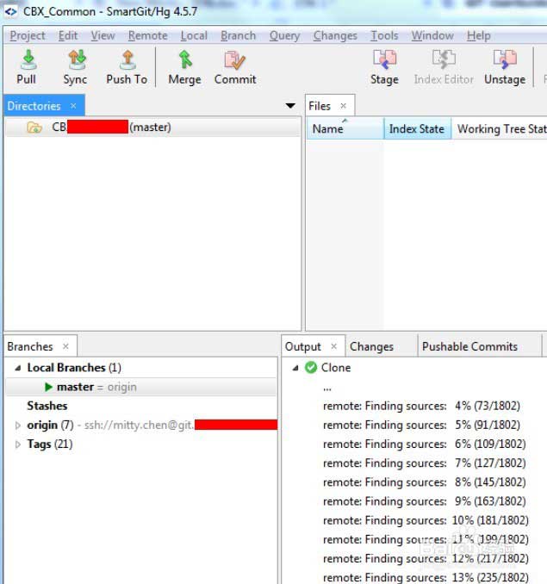Open the View menu
The height and width of the screenshot is (584, 547).
pyautogui.click(x=103, y=36)
